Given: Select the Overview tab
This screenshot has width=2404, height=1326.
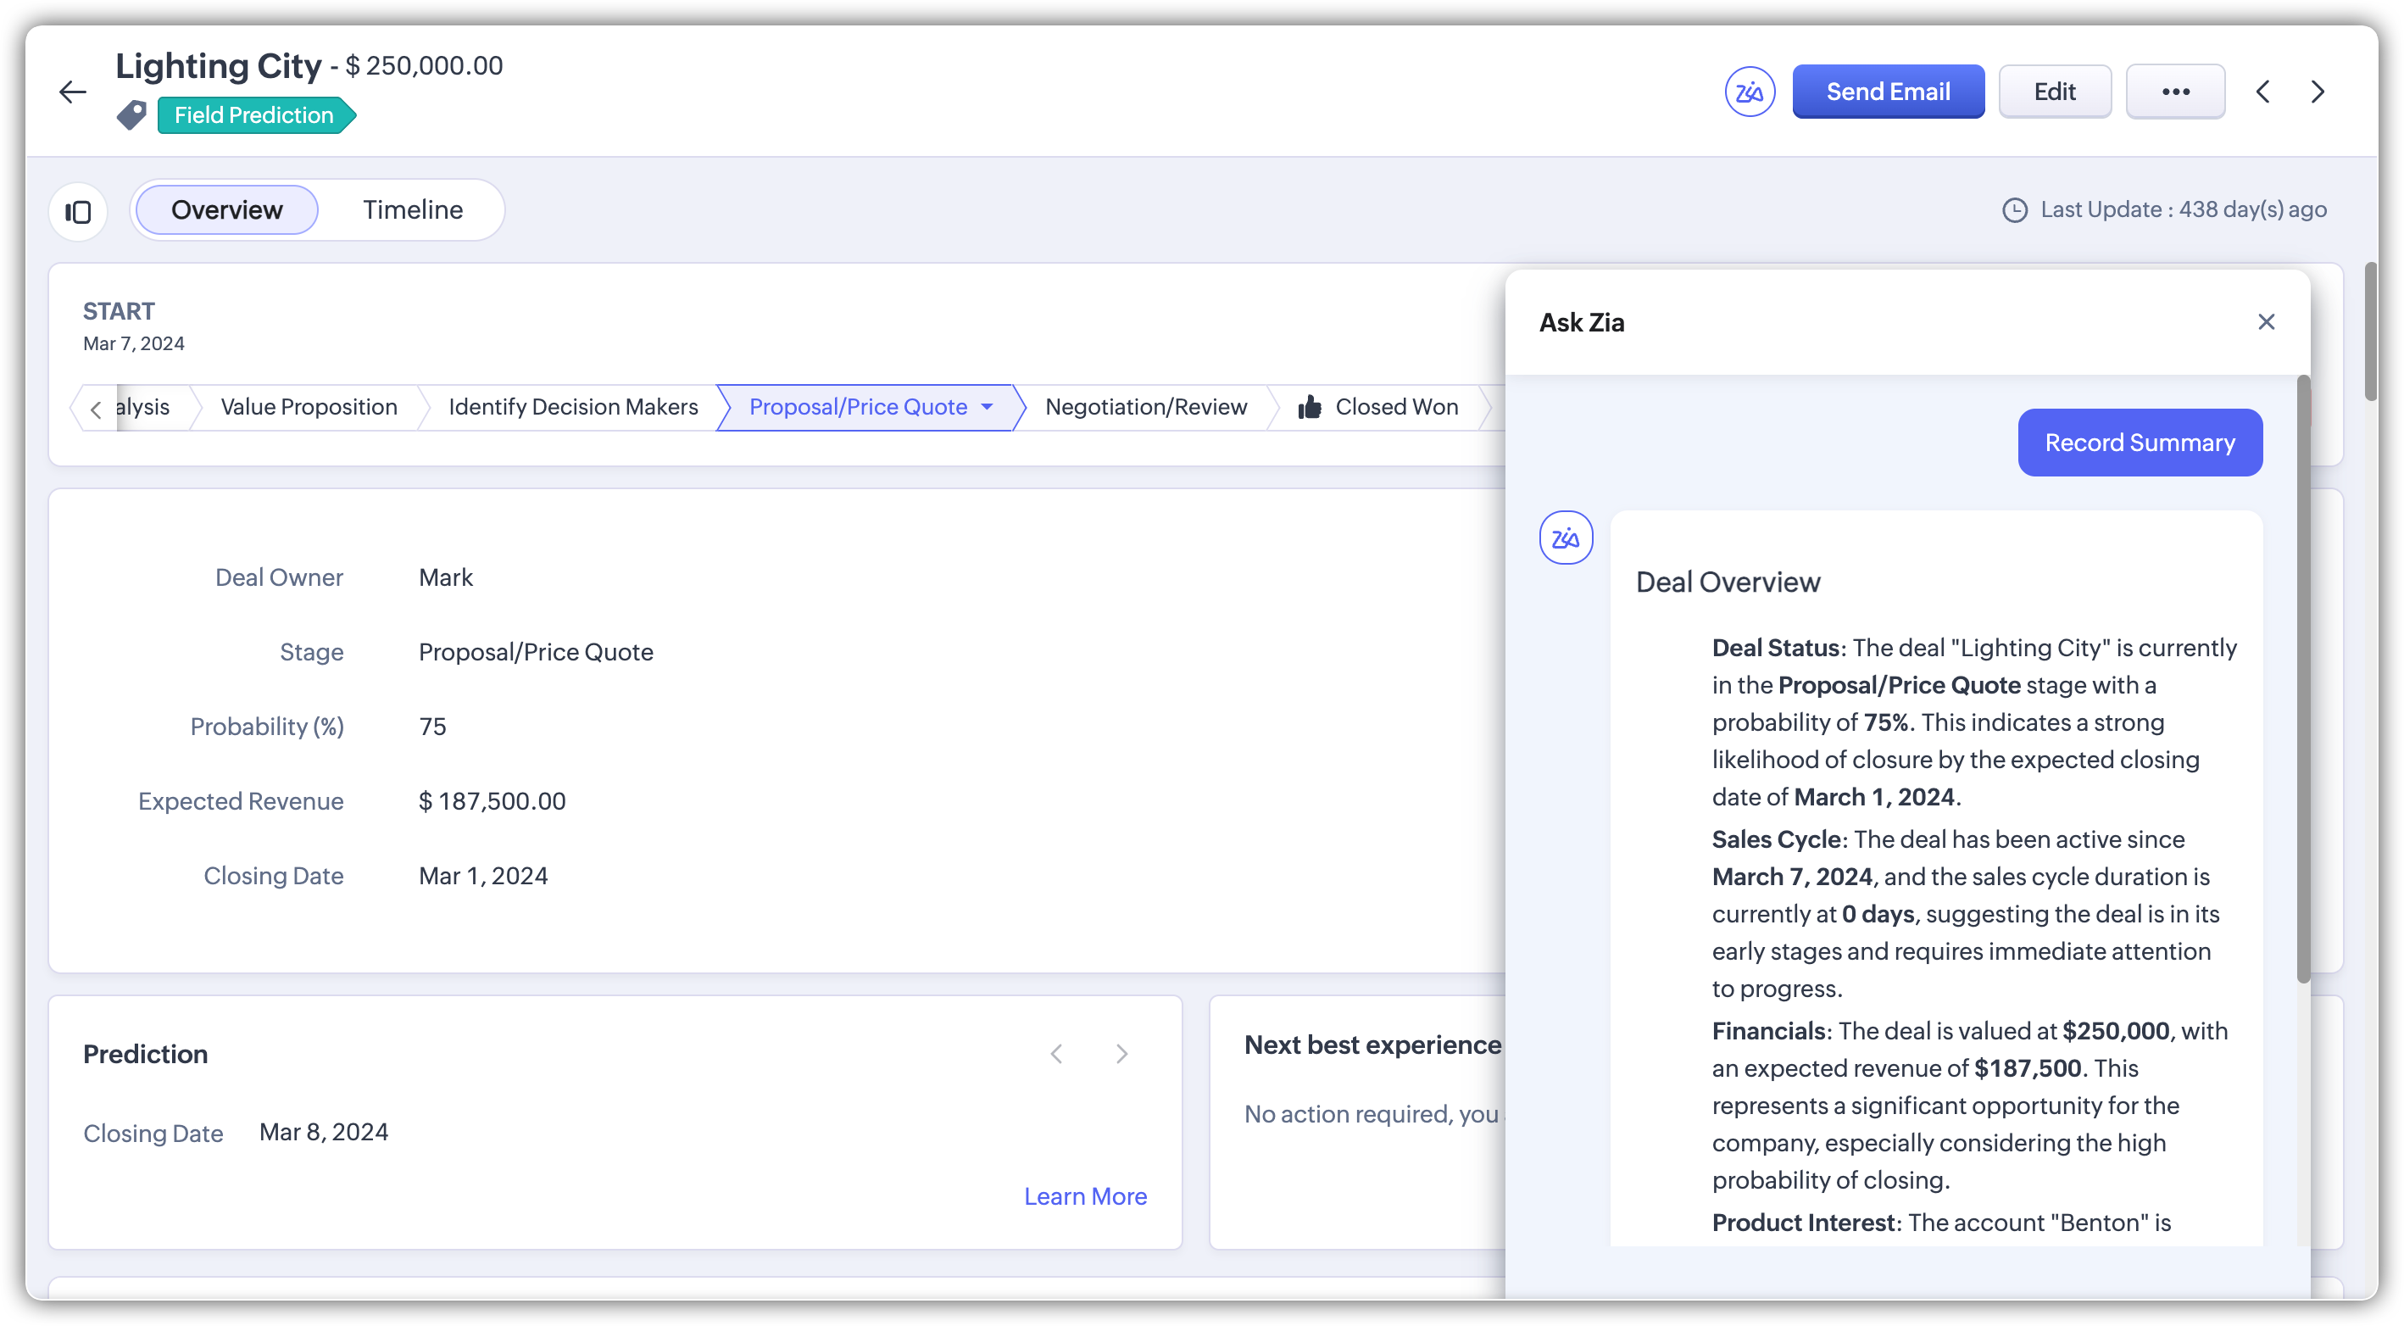Looking at the screenshot, I should click(227, 210).
